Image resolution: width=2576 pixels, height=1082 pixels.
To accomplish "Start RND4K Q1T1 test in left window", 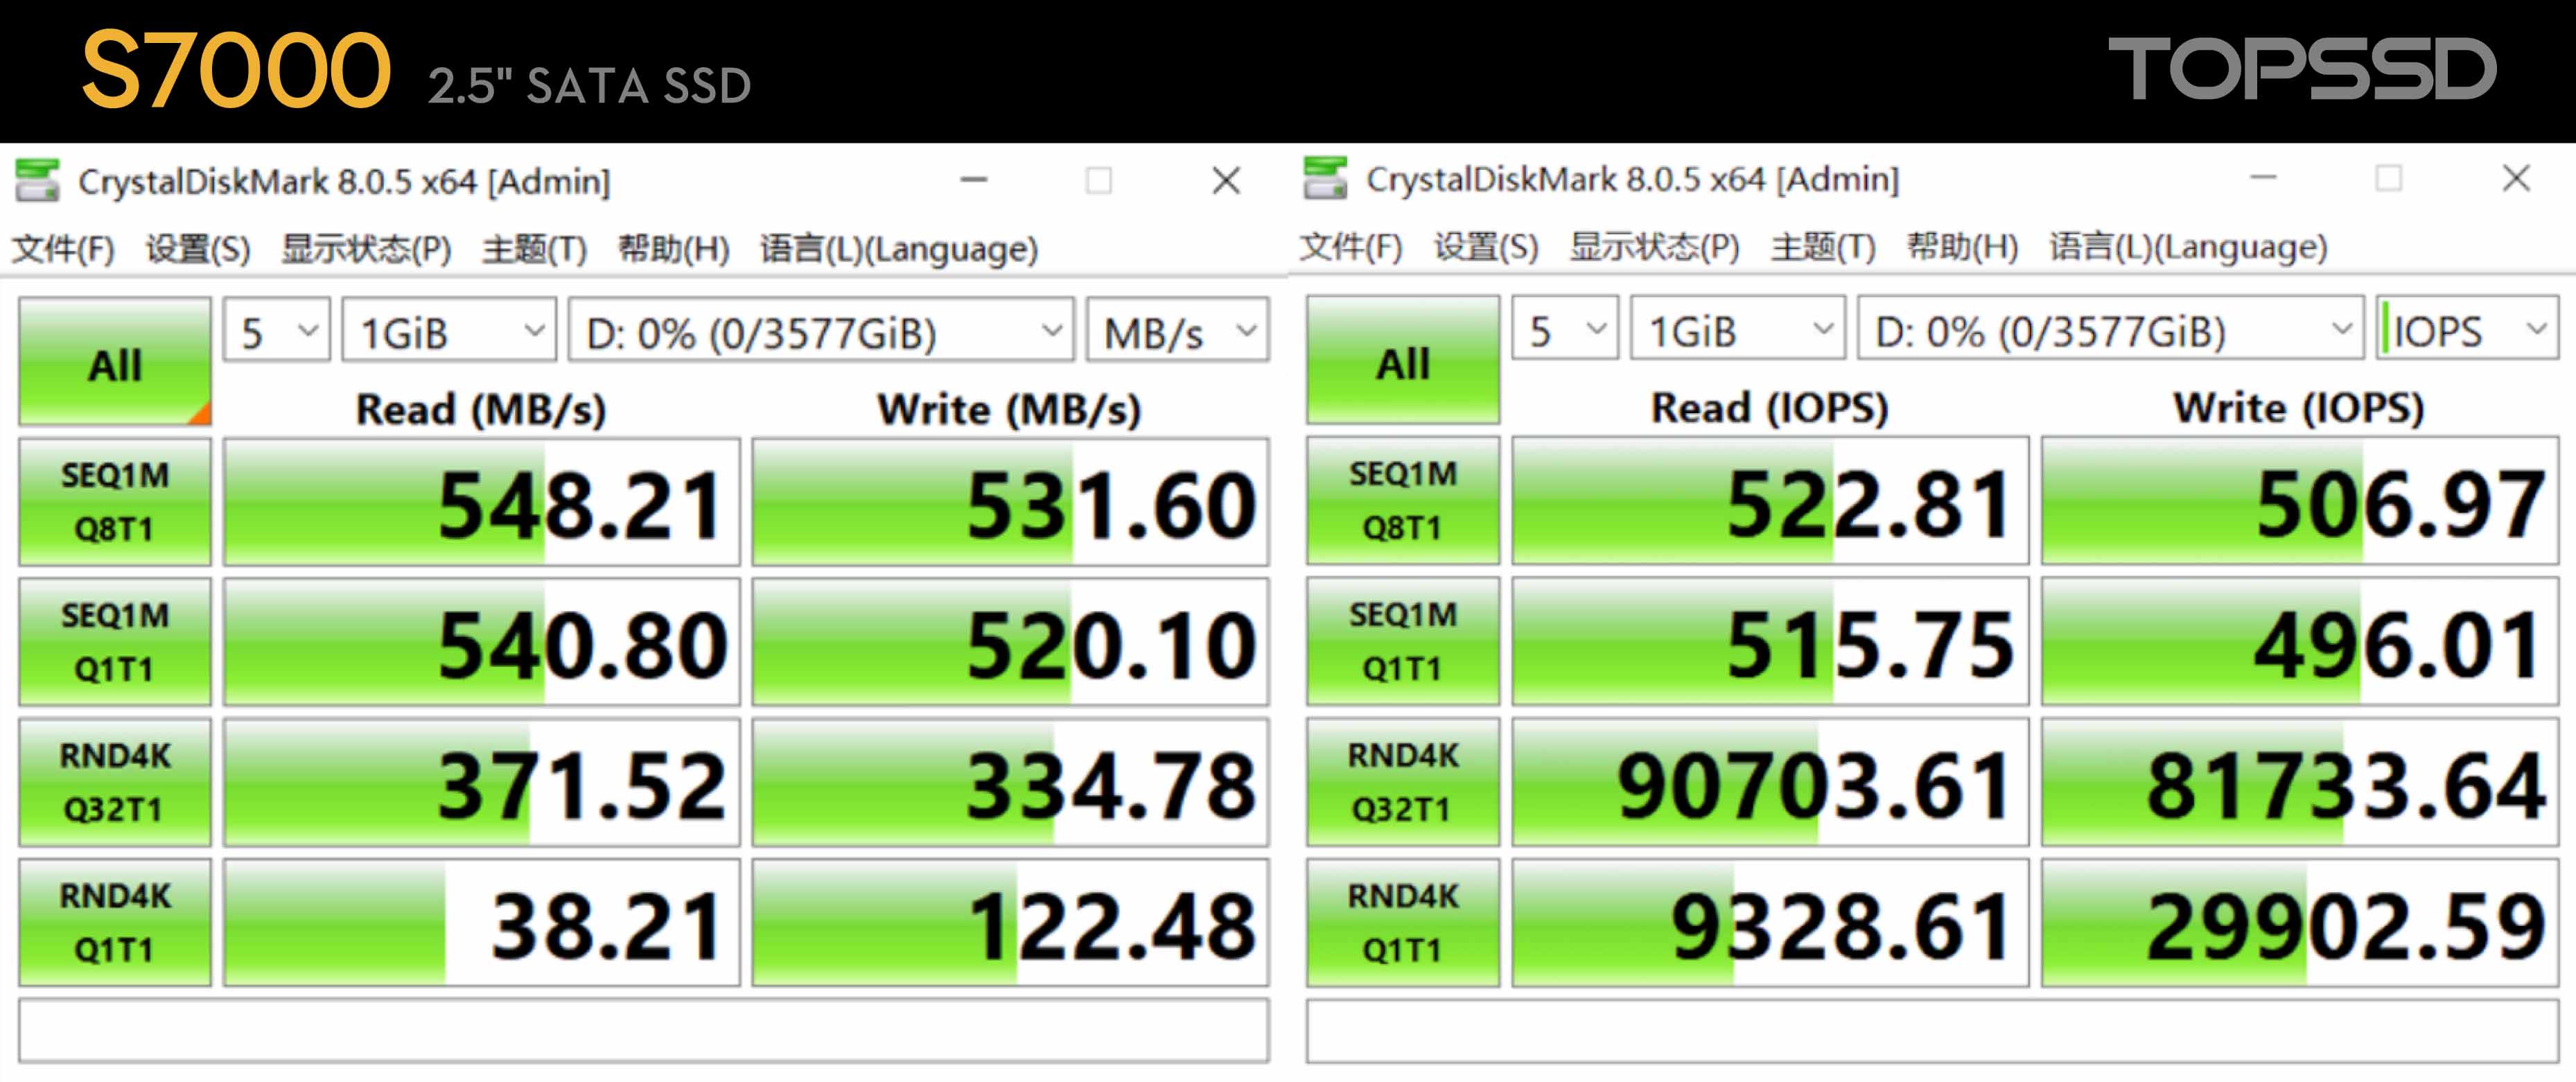I will (115, 922).
